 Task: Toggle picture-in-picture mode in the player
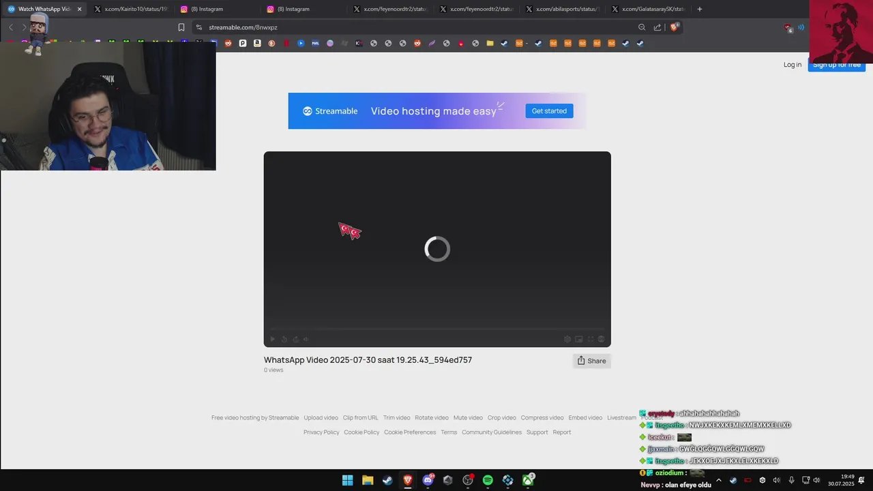pos(579,339)
